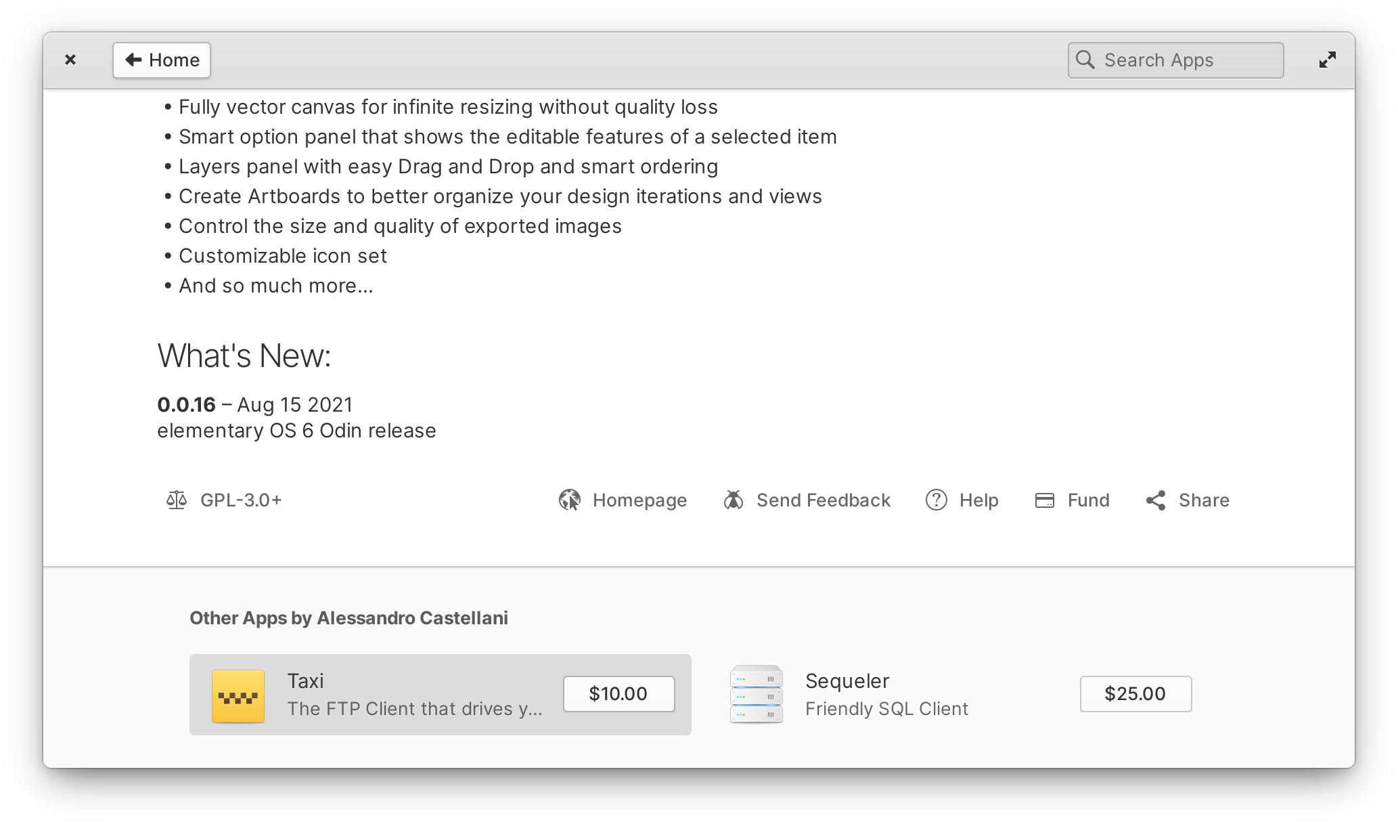Buy Taxi for $10.00
The width and height of the screenshot is (1398, 822).
point(618,694)
